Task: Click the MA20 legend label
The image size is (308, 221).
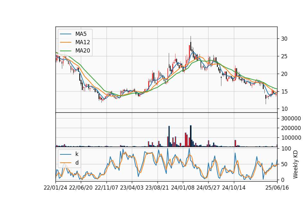Action: [x=82, y=51]
